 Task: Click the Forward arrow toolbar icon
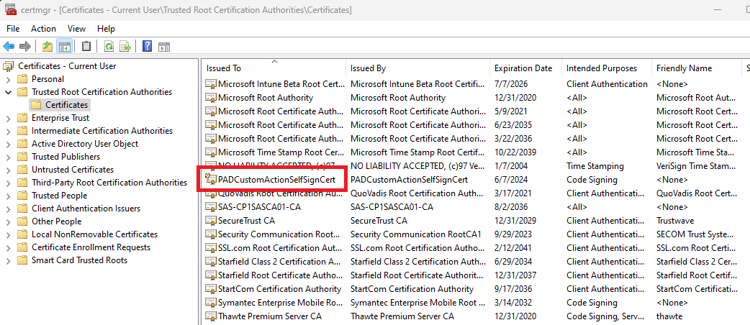click(x=25, y=46)
